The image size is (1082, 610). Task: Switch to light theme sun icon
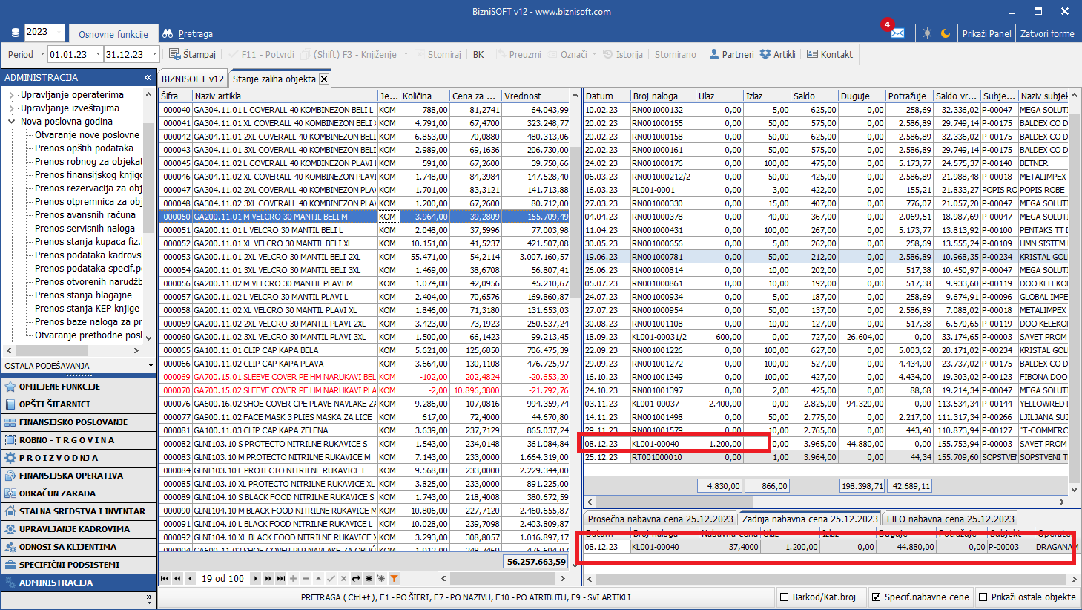(x=927, y=33)
